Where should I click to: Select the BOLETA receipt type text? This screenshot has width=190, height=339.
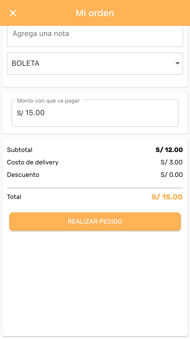pyautogui.click(x=26, y=63)
